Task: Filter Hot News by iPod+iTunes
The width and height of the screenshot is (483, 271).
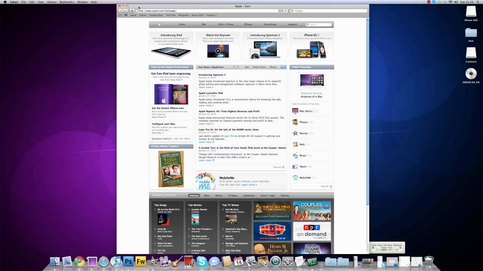Action: coord(259,67)
